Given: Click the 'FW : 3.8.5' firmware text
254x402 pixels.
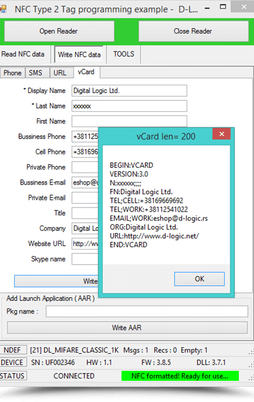Looking at the screenshot, I should [156, 362].
